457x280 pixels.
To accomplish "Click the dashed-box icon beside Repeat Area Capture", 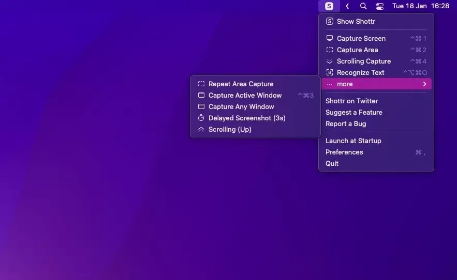I will pyautogui.click(x=201, y=84).
